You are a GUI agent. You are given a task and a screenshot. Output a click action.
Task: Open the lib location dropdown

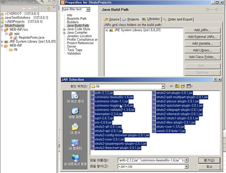click(163, 86)
